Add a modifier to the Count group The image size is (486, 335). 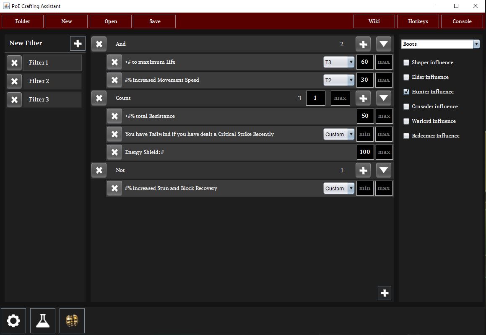pyautogui.click(x=363, y=98)
